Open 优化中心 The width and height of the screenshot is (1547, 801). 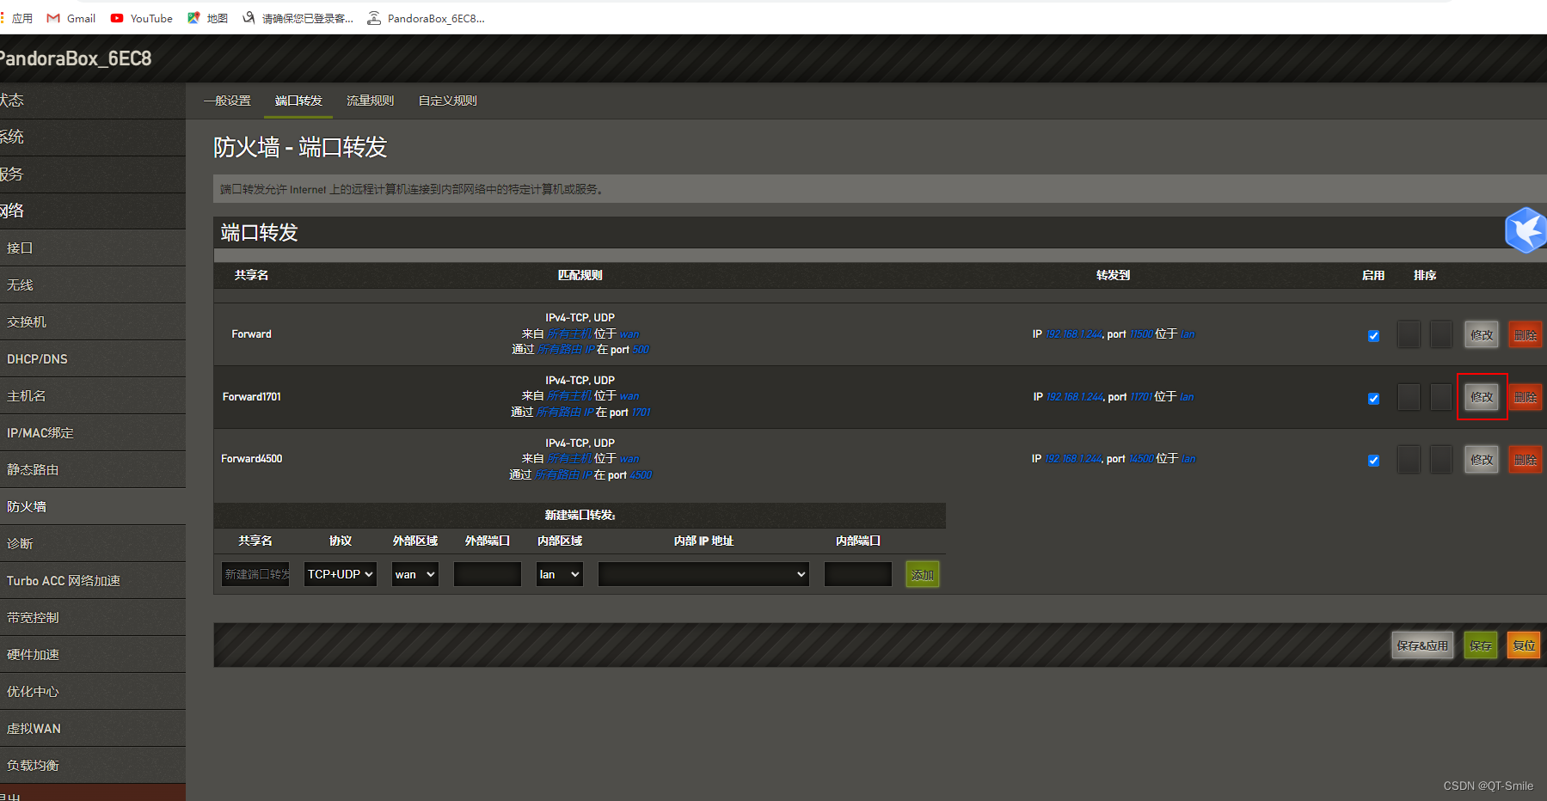click(x=93, y=692)
